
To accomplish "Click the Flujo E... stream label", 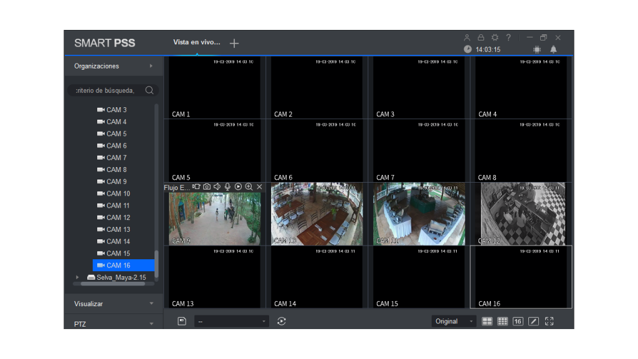I will 177,187.
